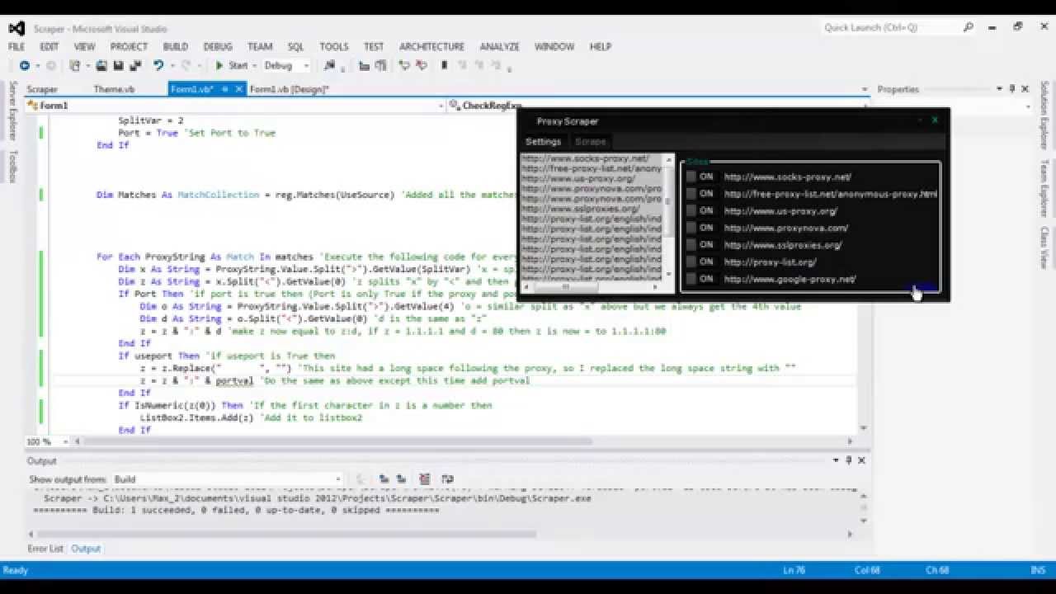Click in the Quick Launch search field
Image resolution: width=1056 pixels, height=594 pixels.
click(x=891, y=27)
